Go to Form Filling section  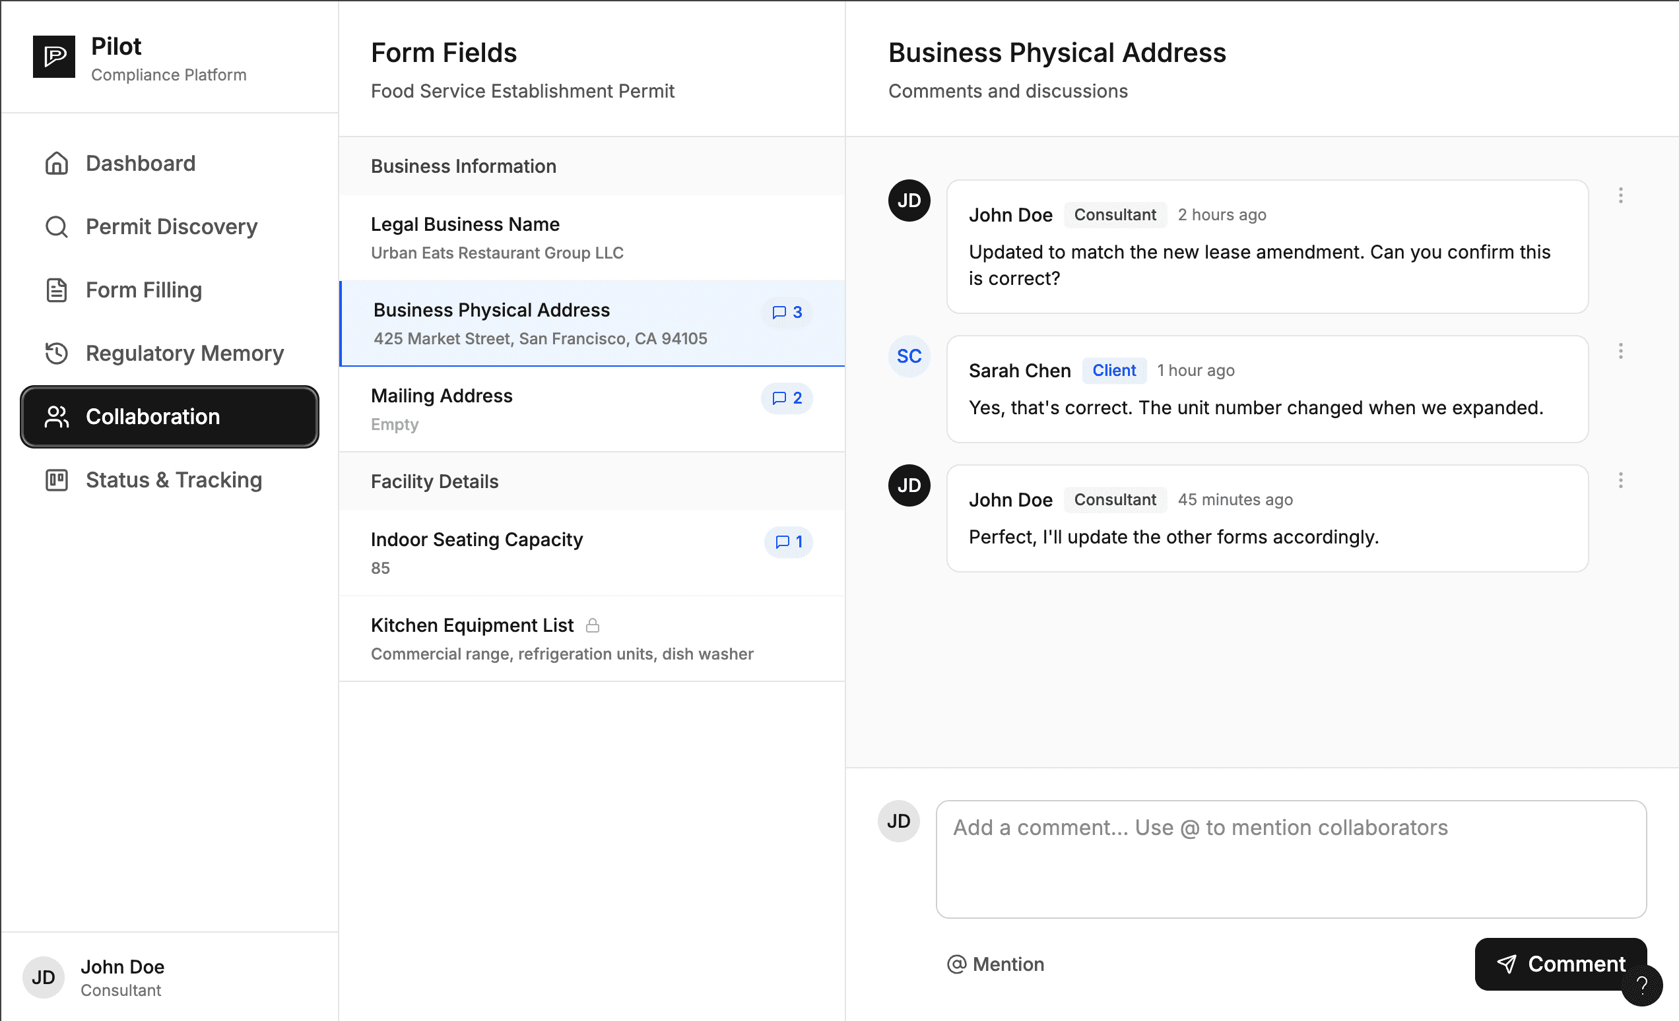(x=143, y=290)
